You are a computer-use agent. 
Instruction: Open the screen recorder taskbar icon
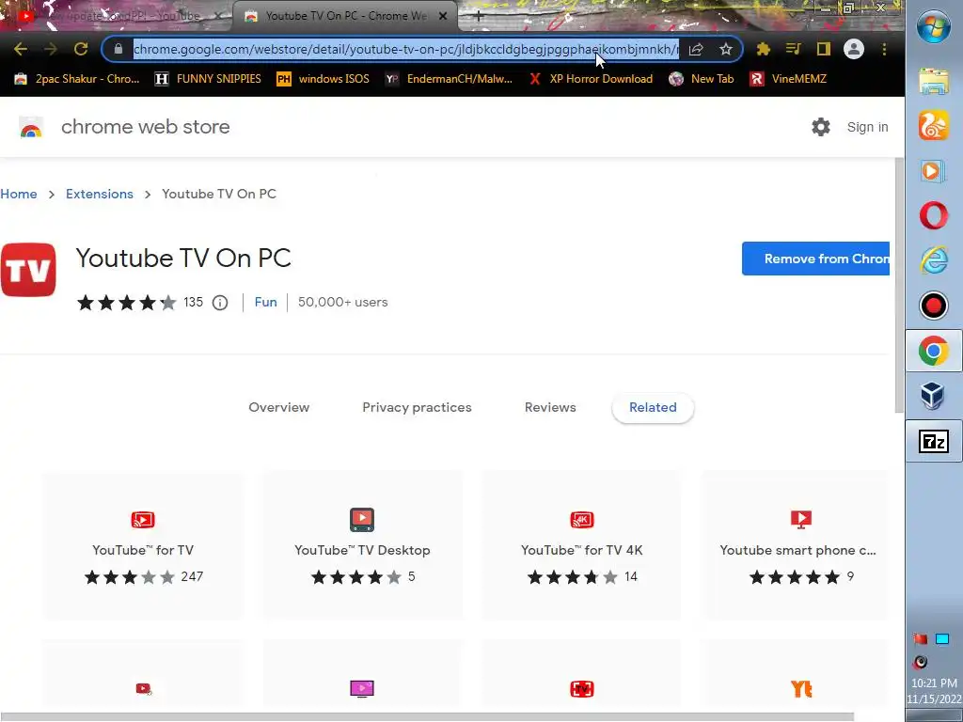point(934,306)
